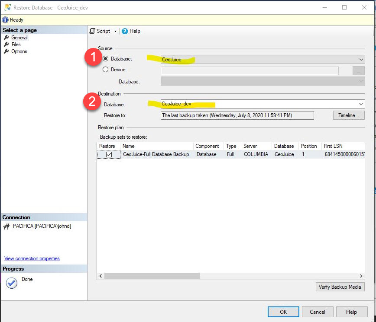Click the horizontal scrollbar left arrow
Viewport: 376px width, 322px height.
tap(100, 276)
